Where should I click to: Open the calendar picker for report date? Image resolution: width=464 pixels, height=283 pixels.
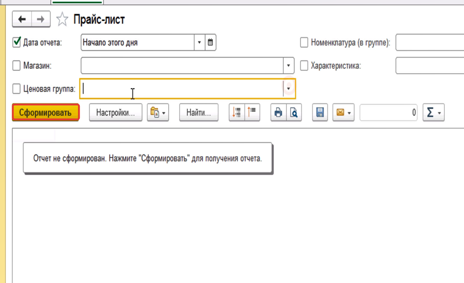tap(210, 43)
